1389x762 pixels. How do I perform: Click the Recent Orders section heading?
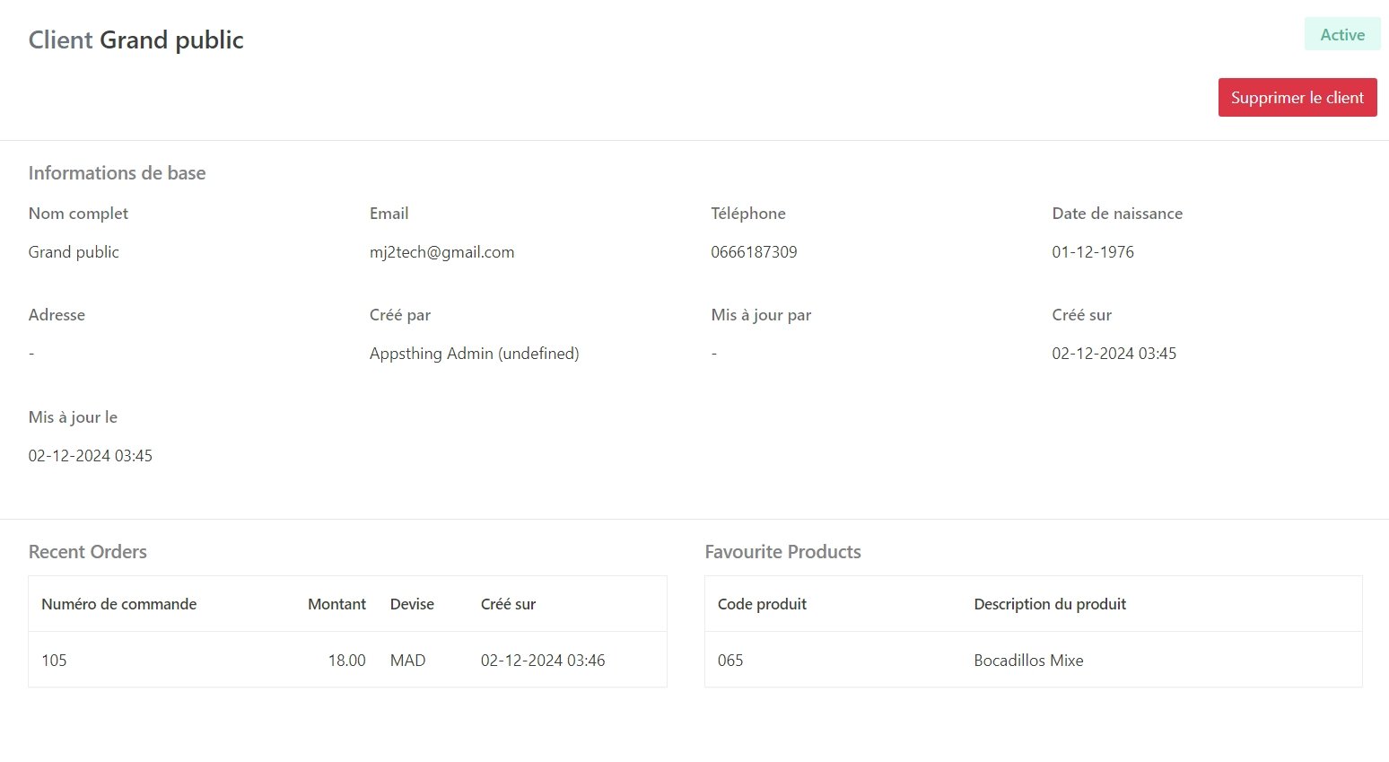coord(87,552)
